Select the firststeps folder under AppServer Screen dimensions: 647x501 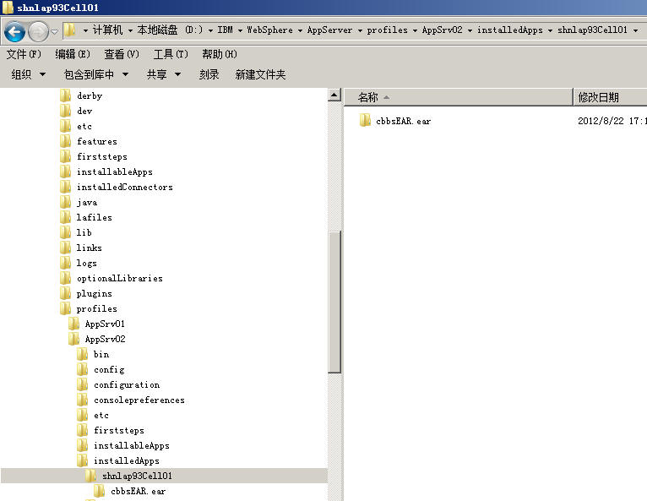coord(102,157)
